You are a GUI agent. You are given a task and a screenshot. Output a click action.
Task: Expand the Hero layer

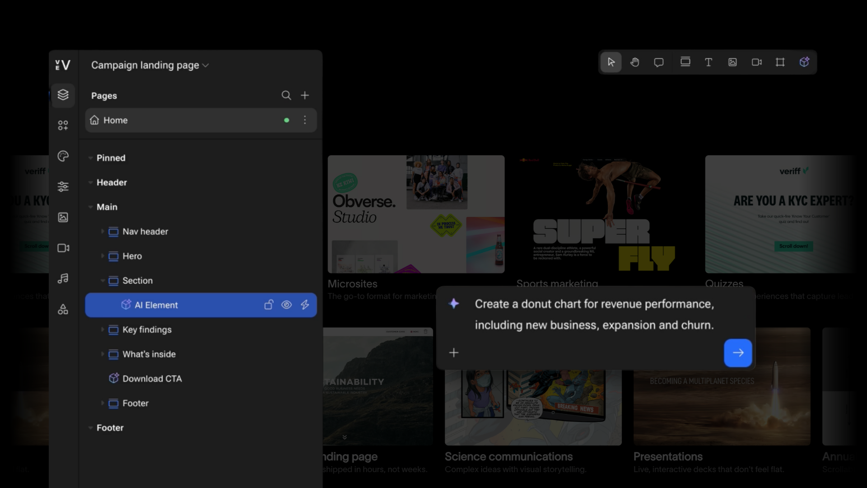pyautogui.click(x=103, y=256)
